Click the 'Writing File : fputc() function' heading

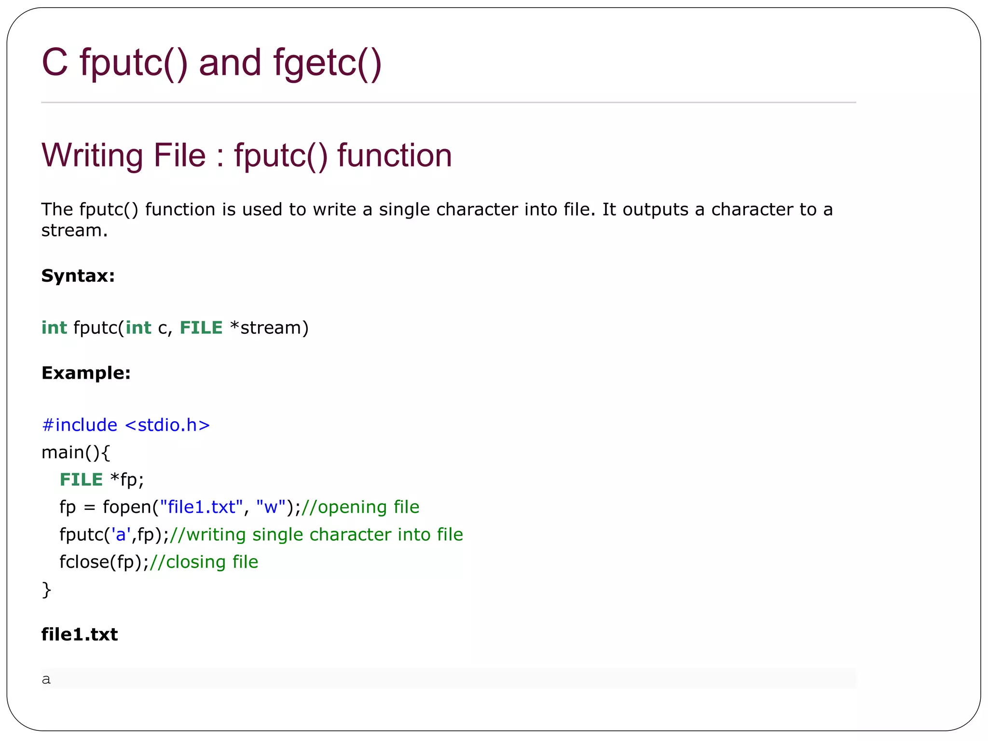247,155
